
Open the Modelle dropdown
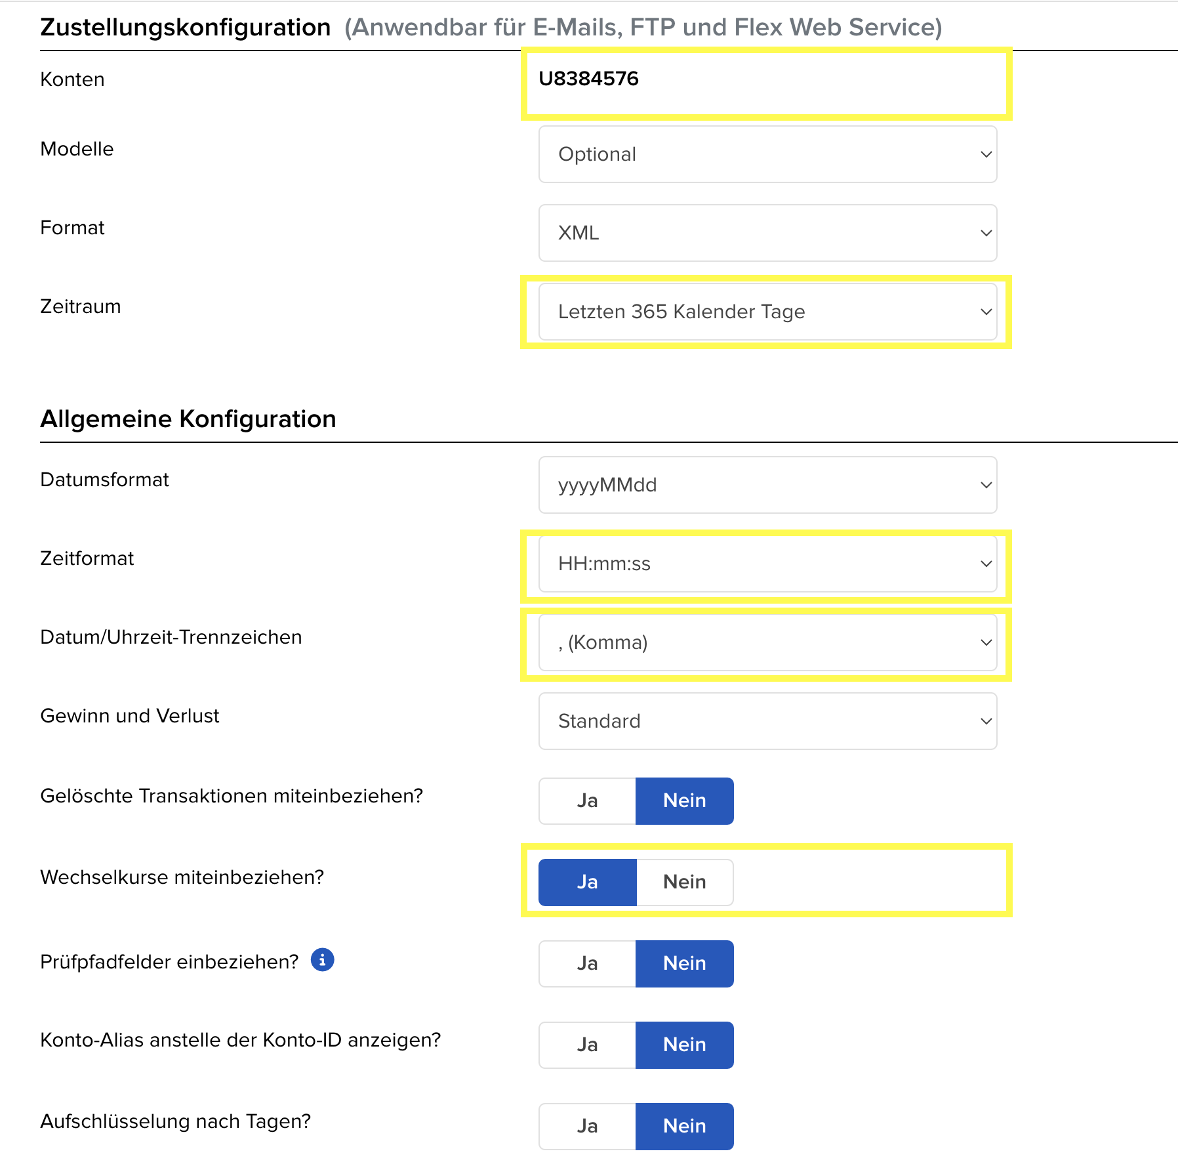point(767,154)
